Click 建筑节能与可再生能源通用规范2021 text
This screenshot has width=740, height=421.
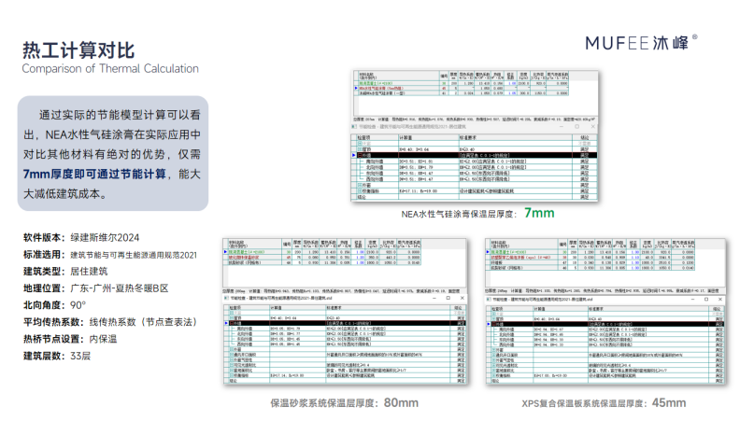click(134, 255)
